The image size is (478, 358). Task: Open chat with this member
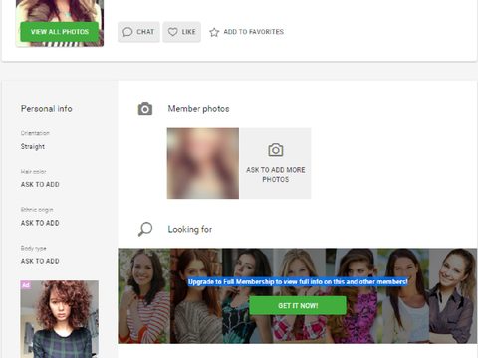[x=138, y=32]
